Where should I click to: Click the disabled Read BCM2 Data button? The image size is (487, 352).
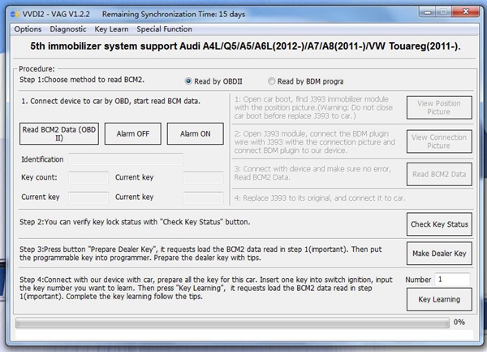pos(439,174)
